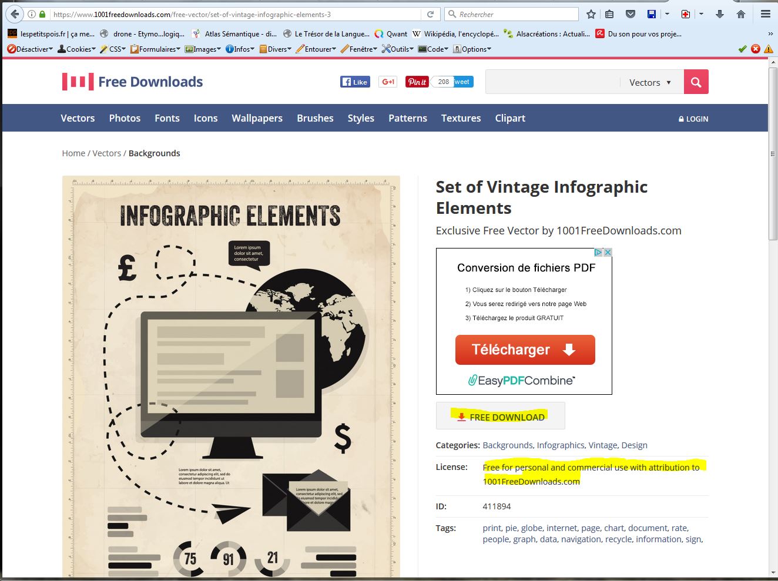Close the ad with X icon
This screenshot has width=778, height=581.
608,252
